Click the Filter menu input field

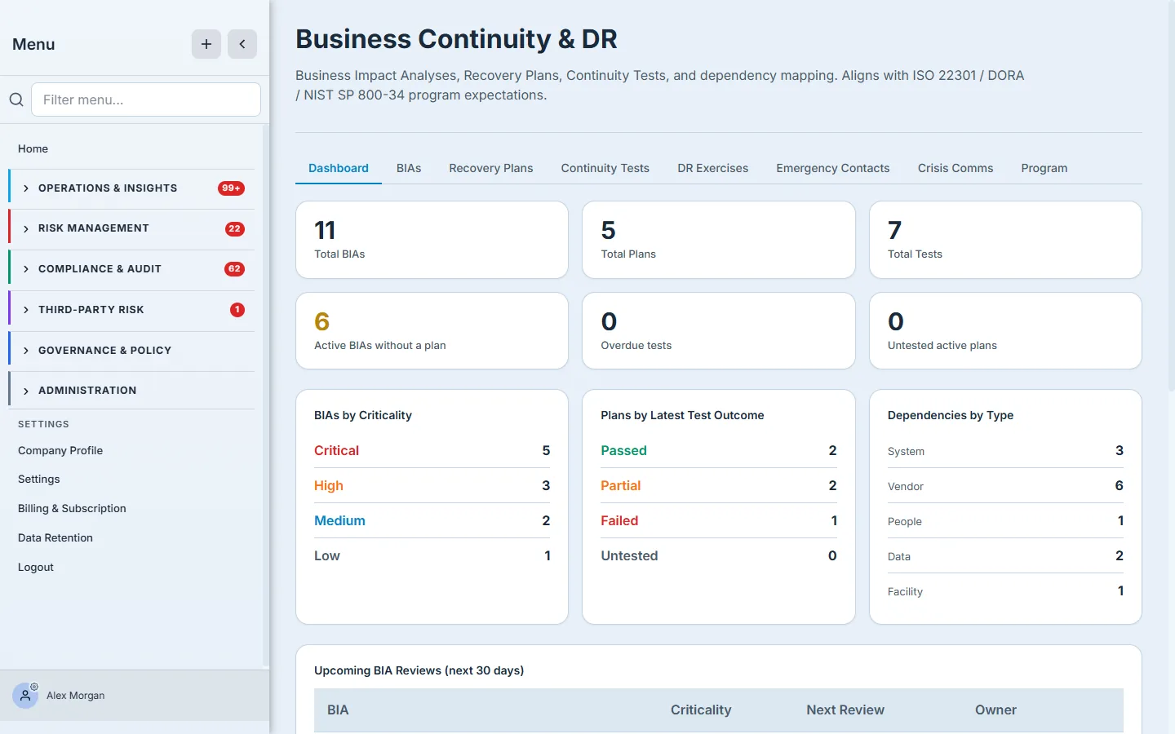tap(146, 99)
